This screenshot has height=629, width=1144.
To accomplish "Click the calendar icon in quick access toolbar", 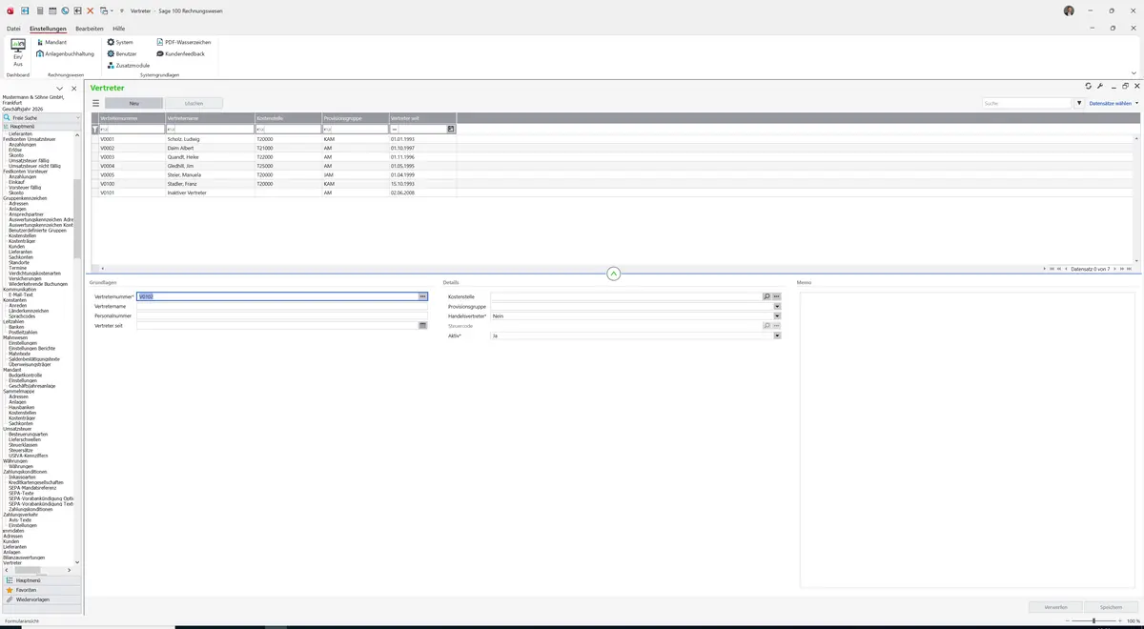I will (x=52, y=10).
